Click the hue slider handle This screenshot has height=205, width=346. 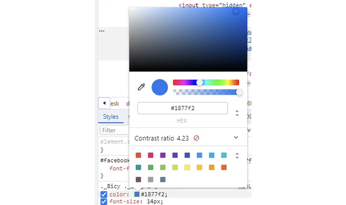(x=200, y=82)
